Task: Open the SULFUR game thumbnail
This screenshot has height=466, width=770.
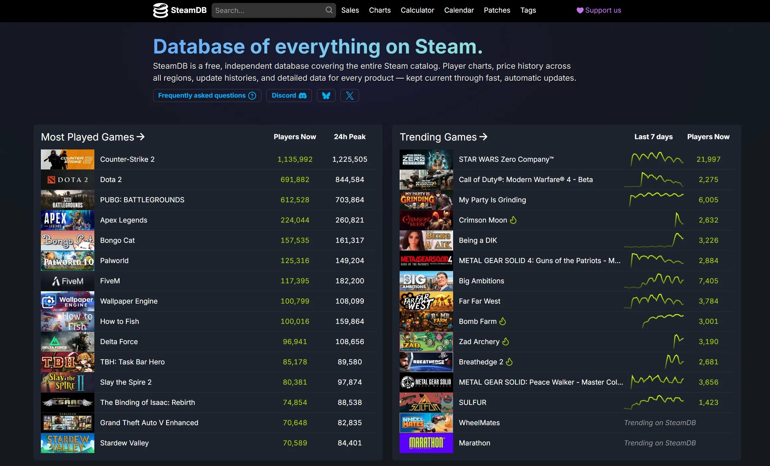Action: (x=426, y=403)
